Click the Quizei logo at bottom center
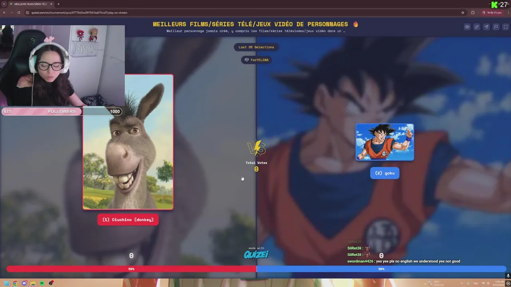The height and width of the screenshot is (287, 511). click(256, 254)
